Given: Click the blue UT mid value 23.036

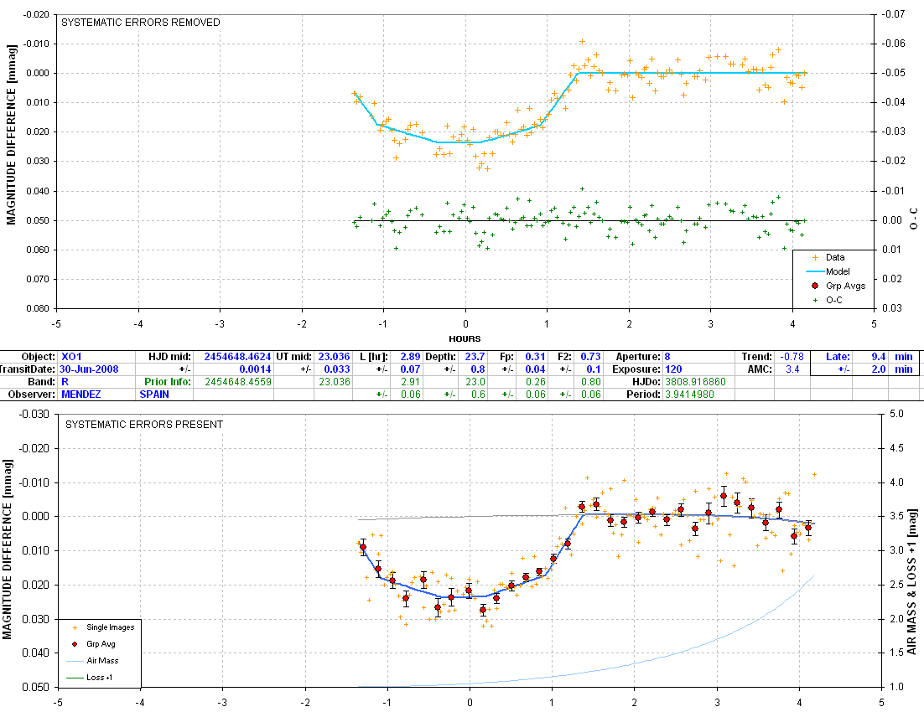Looking at the screenshot, I should pyautogui.click(x=334, y=357).
